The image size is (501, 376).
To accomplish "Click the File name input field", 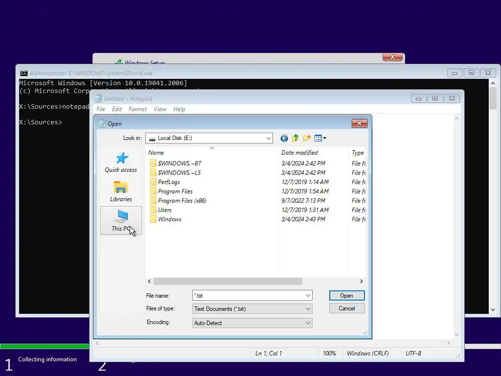I will coord(249,295).
